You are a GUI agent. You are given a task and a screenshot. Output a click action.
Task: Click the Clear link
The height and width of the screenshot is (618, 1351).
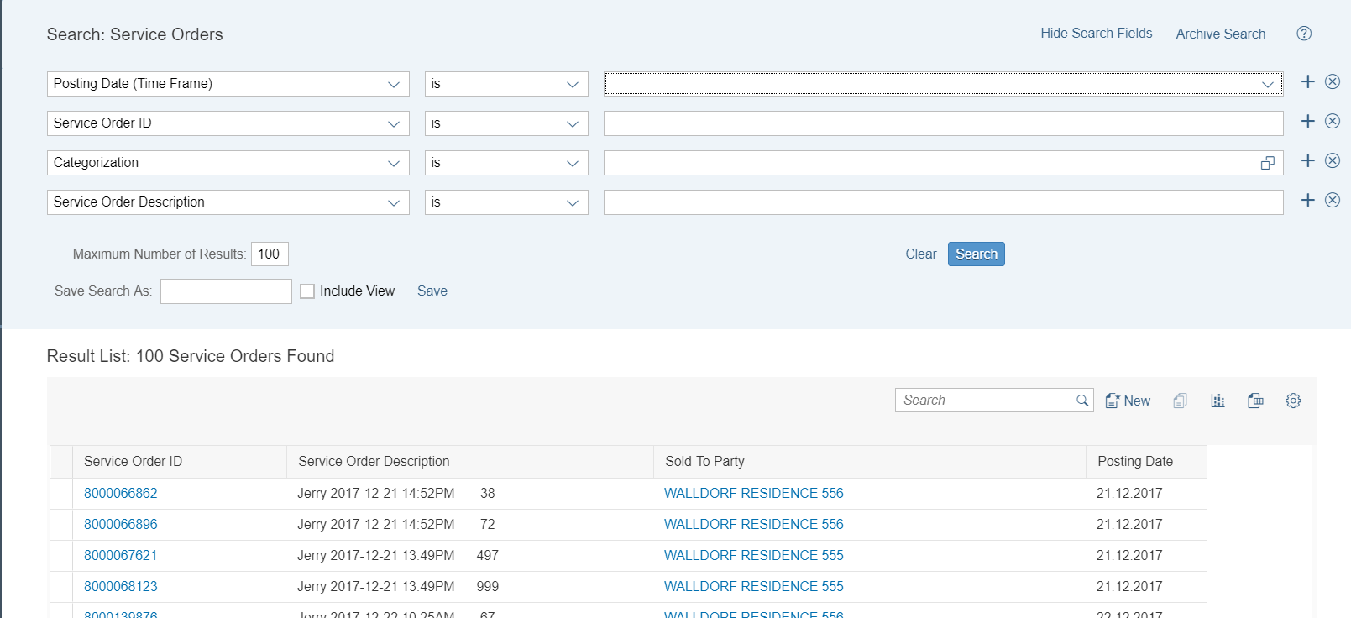(920, 254)
